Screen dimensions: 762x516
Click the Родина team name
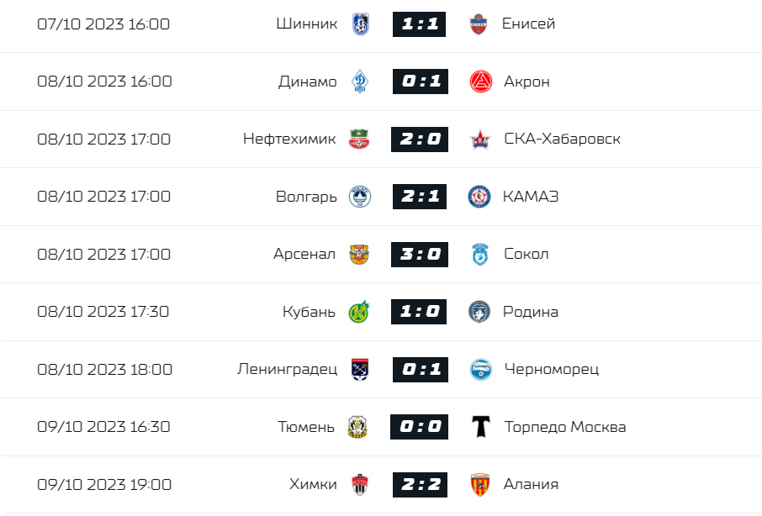pyautogui.click(x=530, y=312)
